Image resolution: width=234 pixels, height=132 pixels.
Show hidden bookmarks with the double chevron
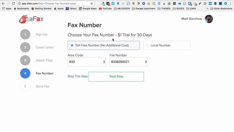tap(207, 8)
